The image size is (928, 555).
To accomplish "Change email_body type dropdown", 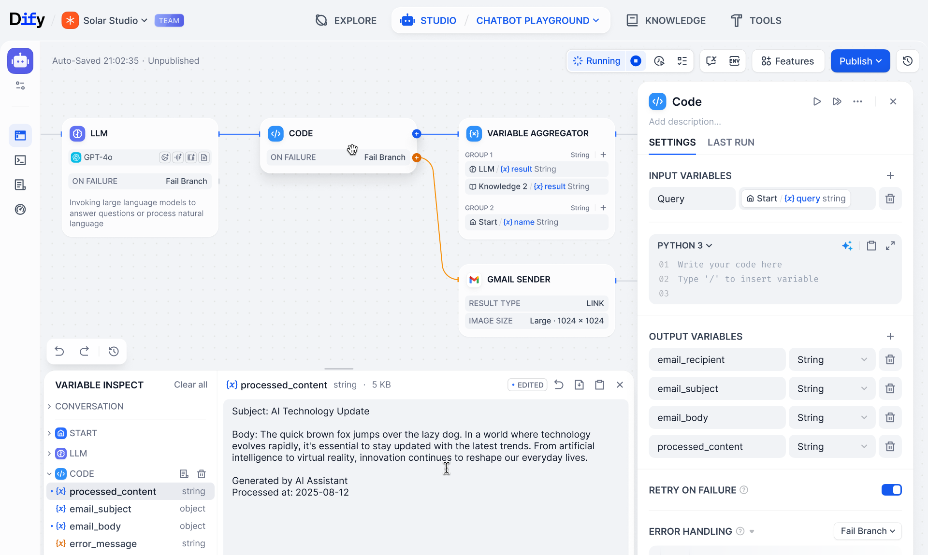I will 832,417.
